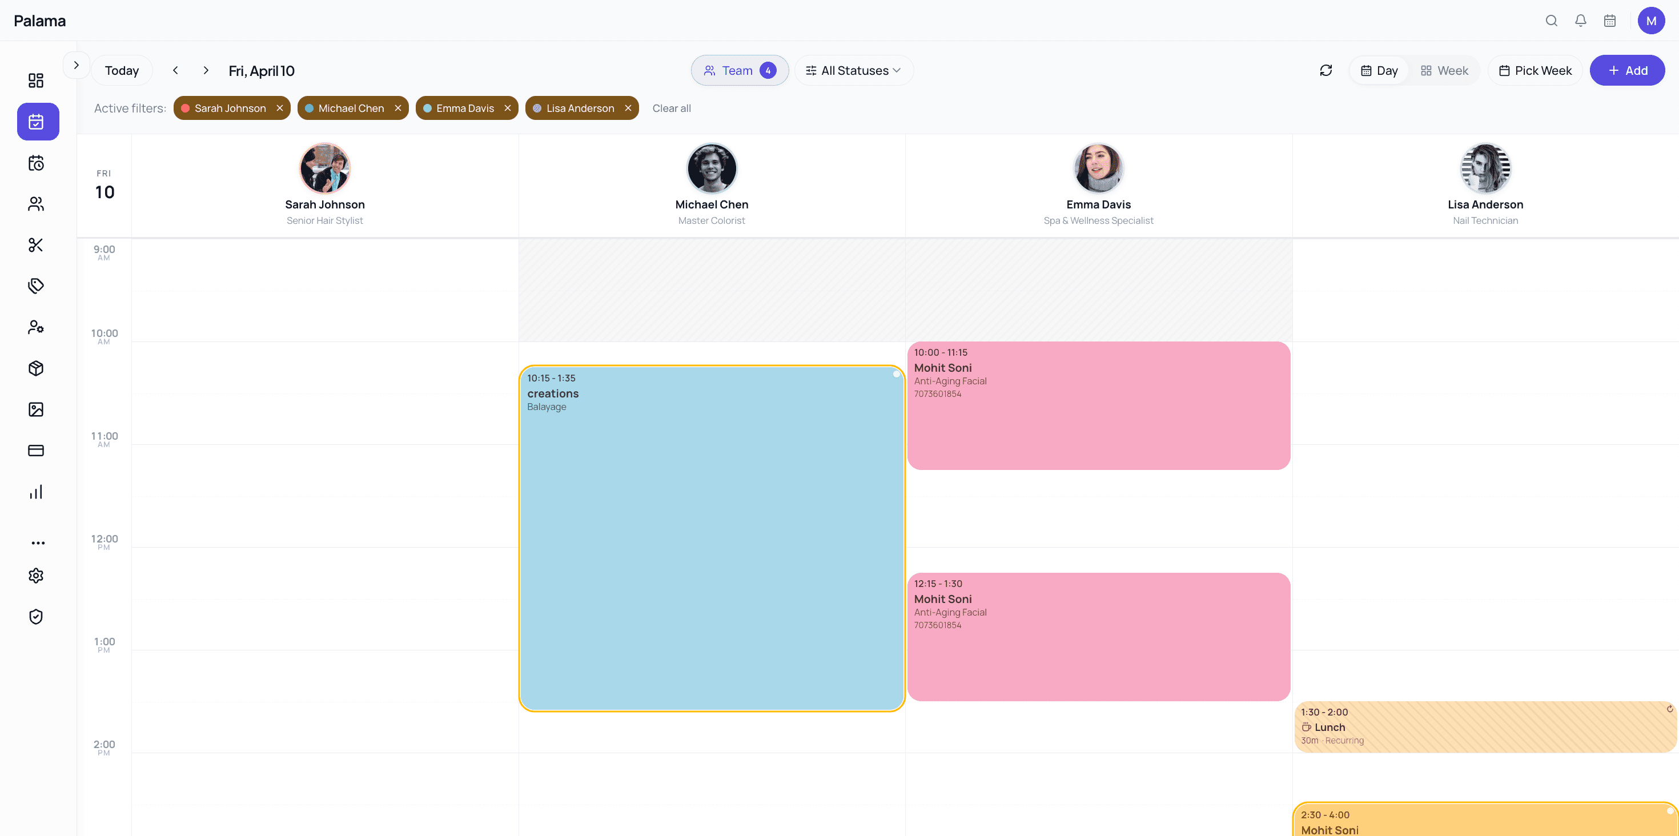Click Sarah Johnson's profile photo

tap(324, 169)
